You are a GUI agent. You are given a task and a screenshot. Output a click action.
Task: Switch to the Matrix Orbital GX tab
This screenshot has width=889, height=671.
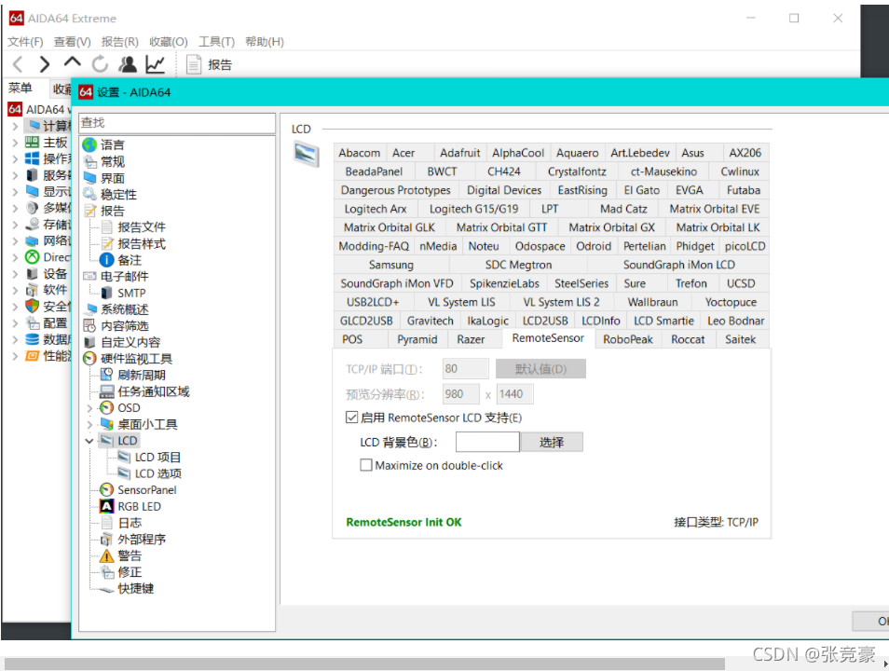611,227
